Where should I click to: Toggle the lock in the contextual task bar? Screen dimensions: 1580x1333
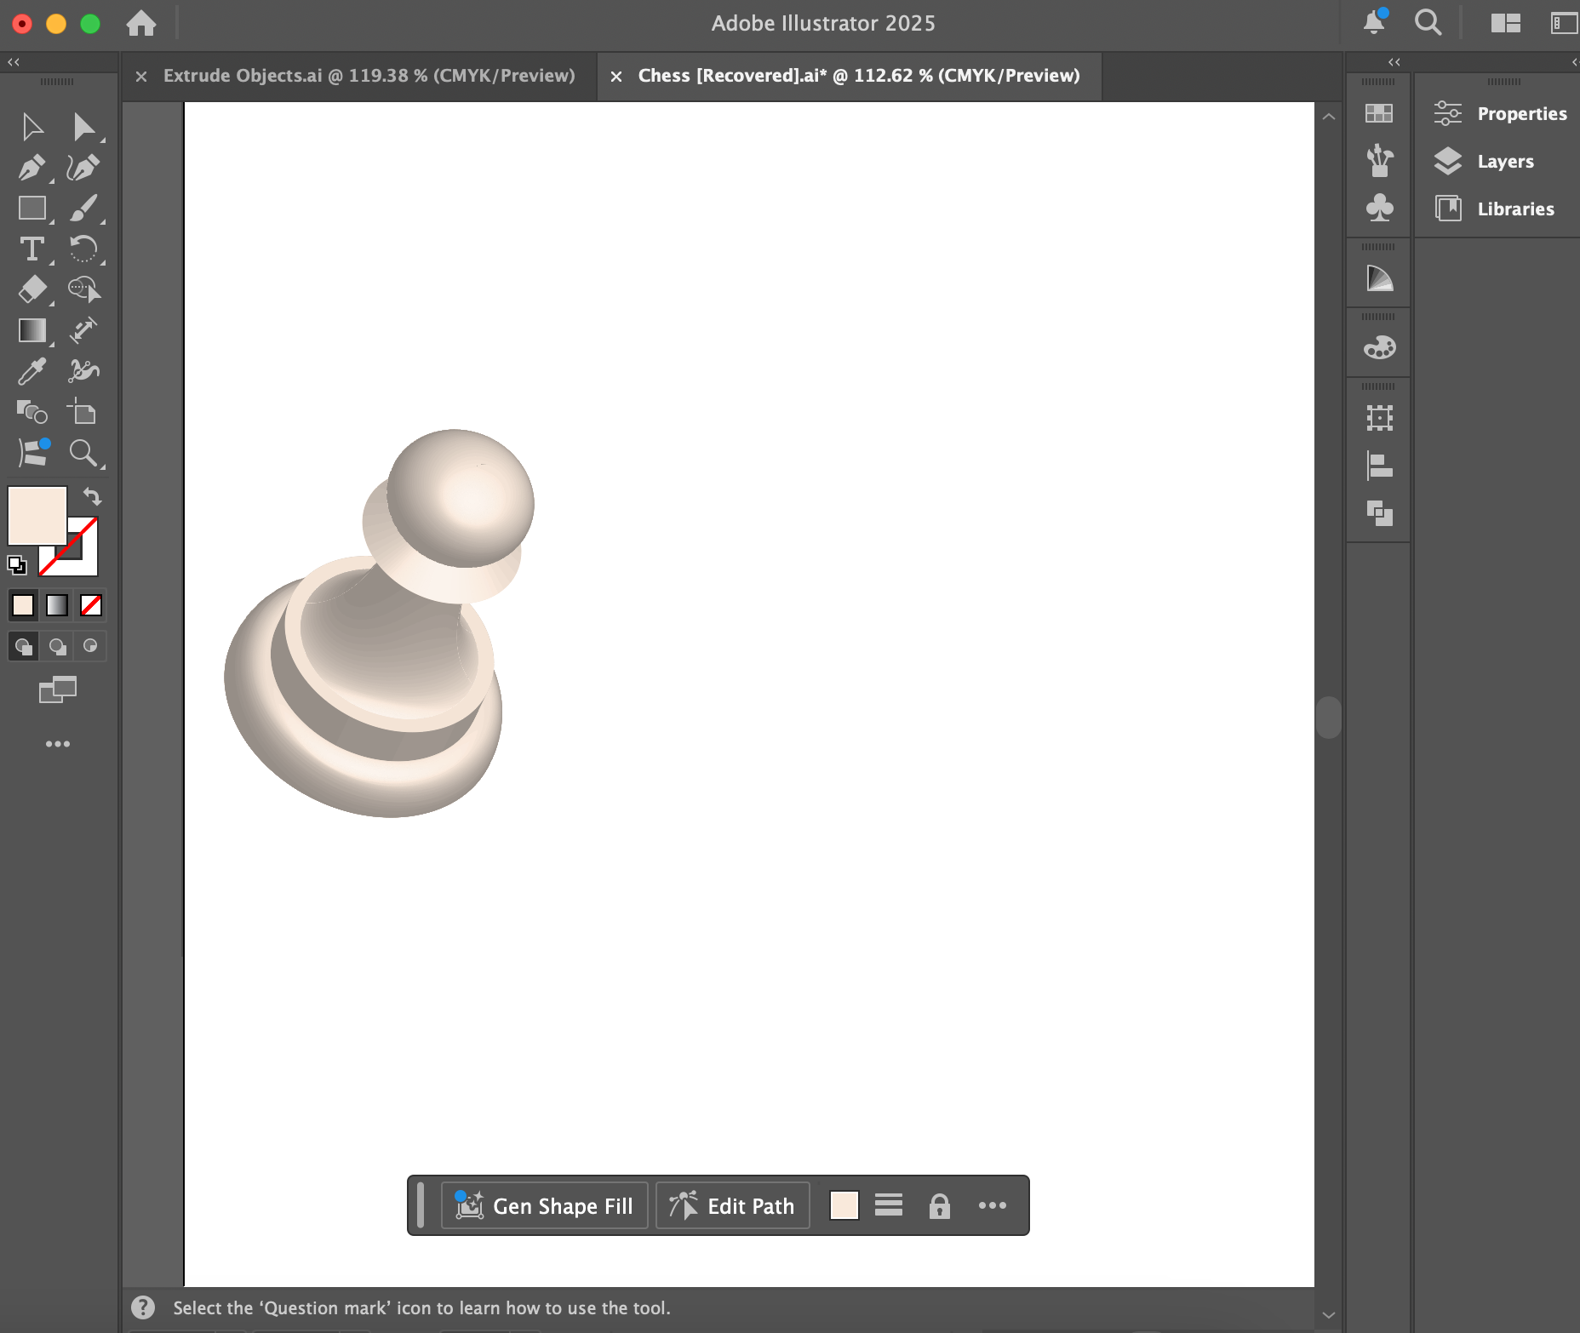tap(940, 1205)
